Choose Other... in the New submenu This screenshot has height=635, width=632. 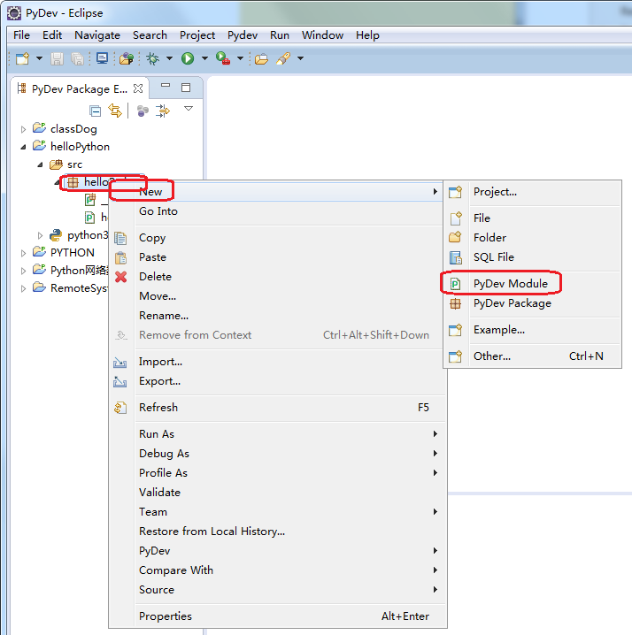(x=532, y=356)
